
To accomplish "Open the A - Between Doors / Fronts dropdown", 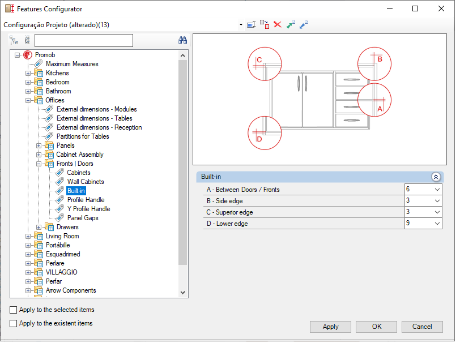I will pyautogui.click(x=437, y=190).
